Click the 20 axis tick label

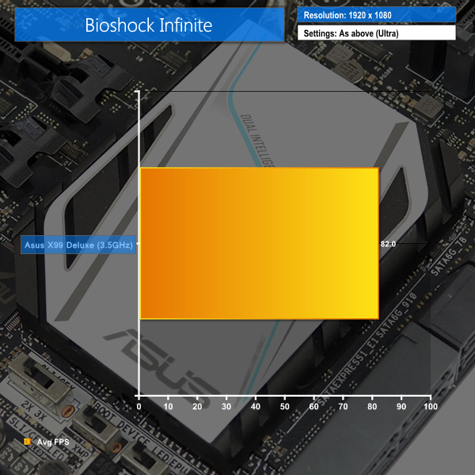pyautogui.click(x=197, y=407)
